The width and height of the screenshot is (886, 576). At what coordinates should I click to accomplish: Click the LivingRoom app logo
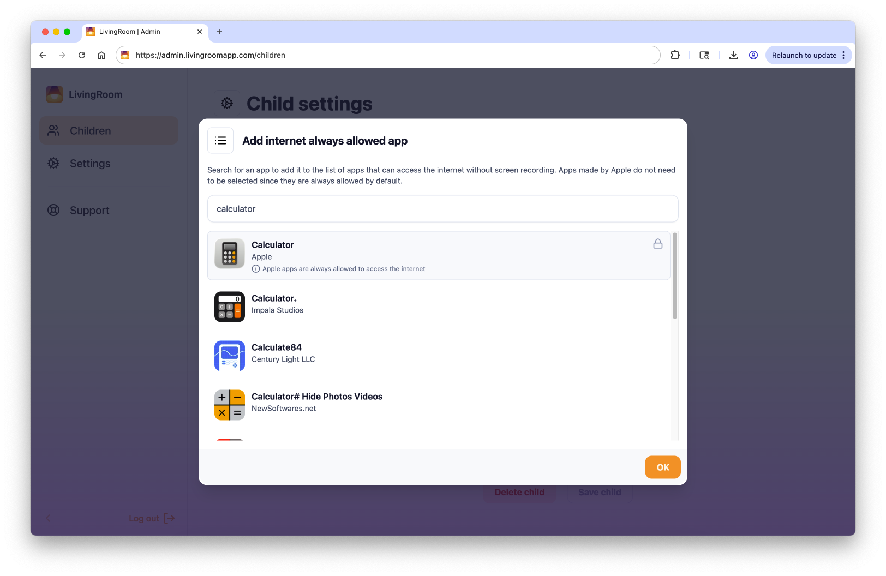tap(54, 94)
